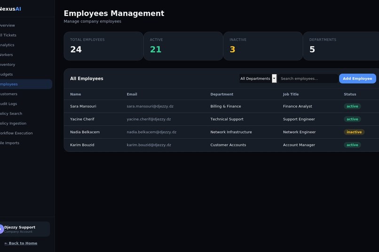Click Karim Bouzid's active status badge

click(352, 145)
